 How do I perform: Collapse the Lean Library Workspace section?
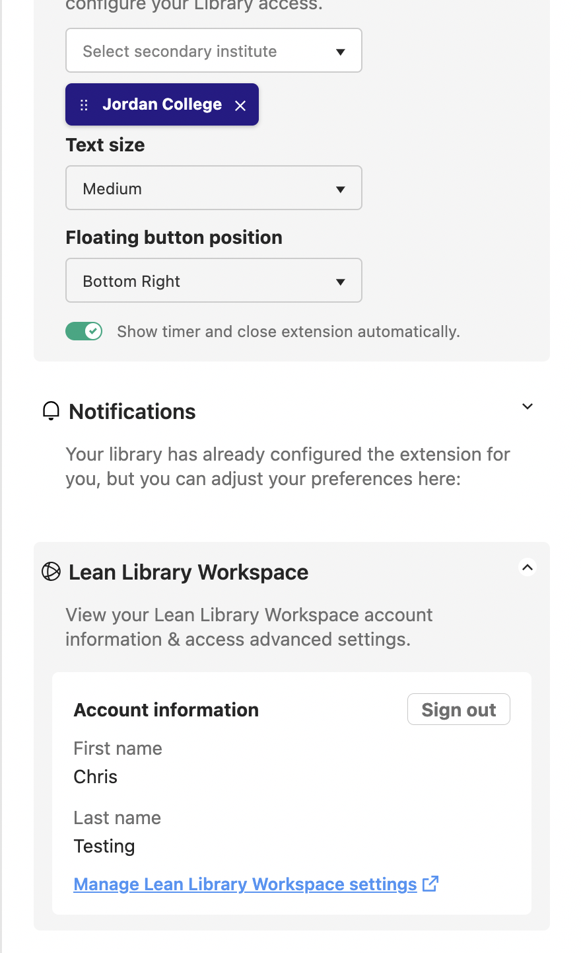click(x=527, y=567)
